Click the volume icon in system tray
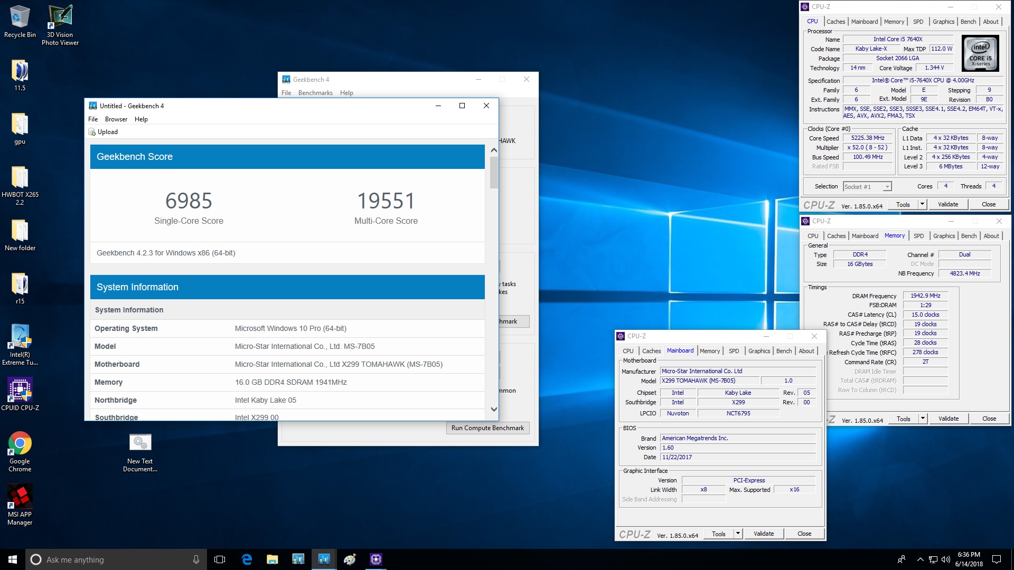The image size is (1014, 570). tap(946, 559)
